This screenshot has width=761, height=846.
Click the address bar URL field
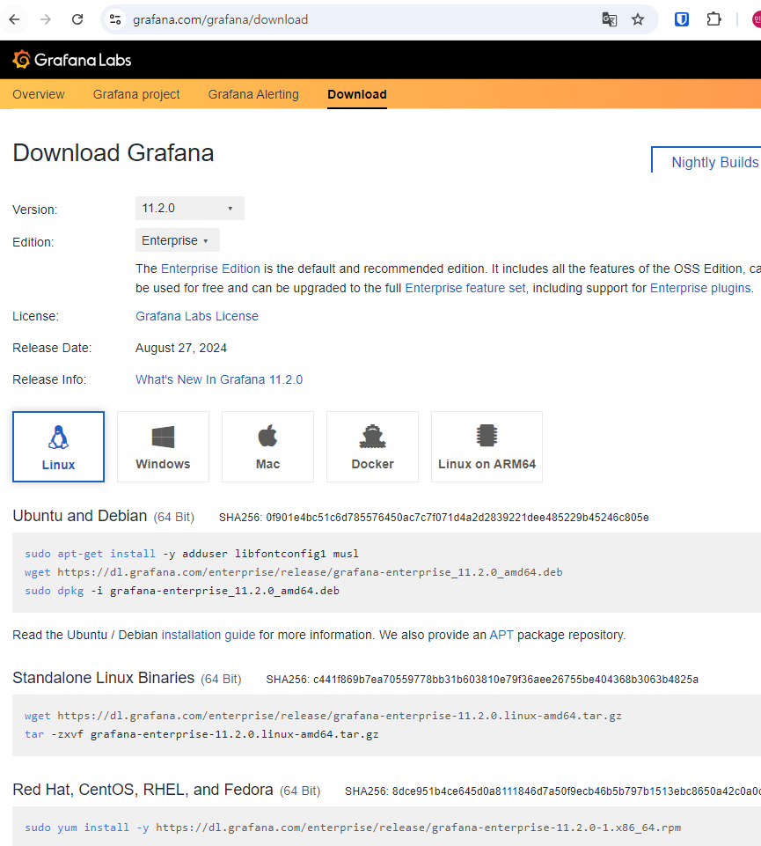pos(352,19)
